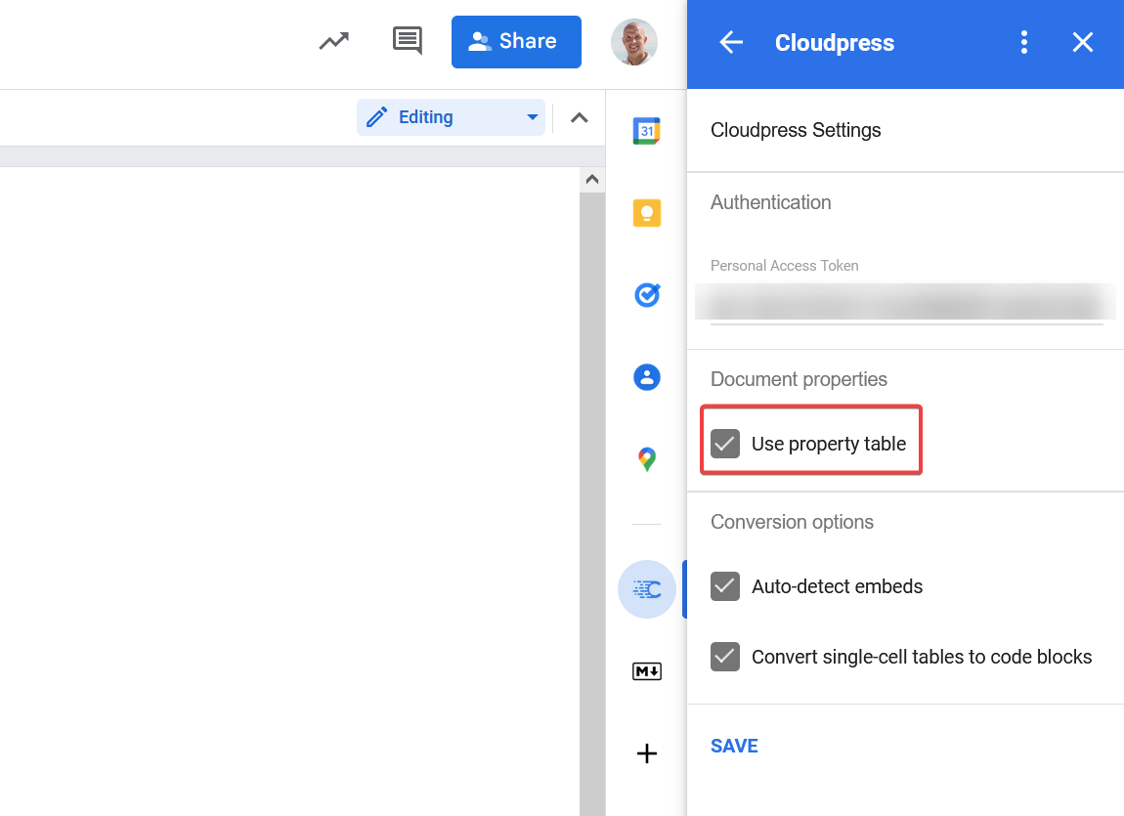Open the Google Calendar side panel icon
This screenshot has height=816, width=1124.
point(647,131)
